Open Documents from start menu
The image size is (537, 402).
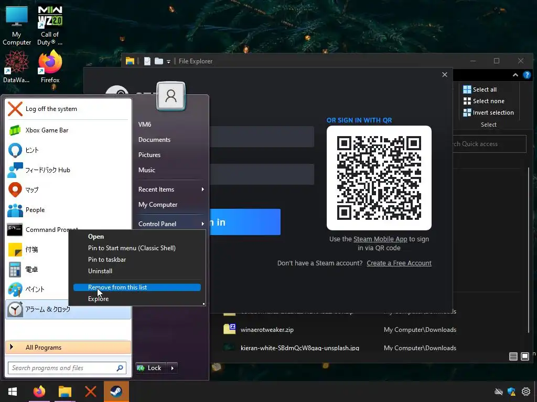tap(154, 140)
